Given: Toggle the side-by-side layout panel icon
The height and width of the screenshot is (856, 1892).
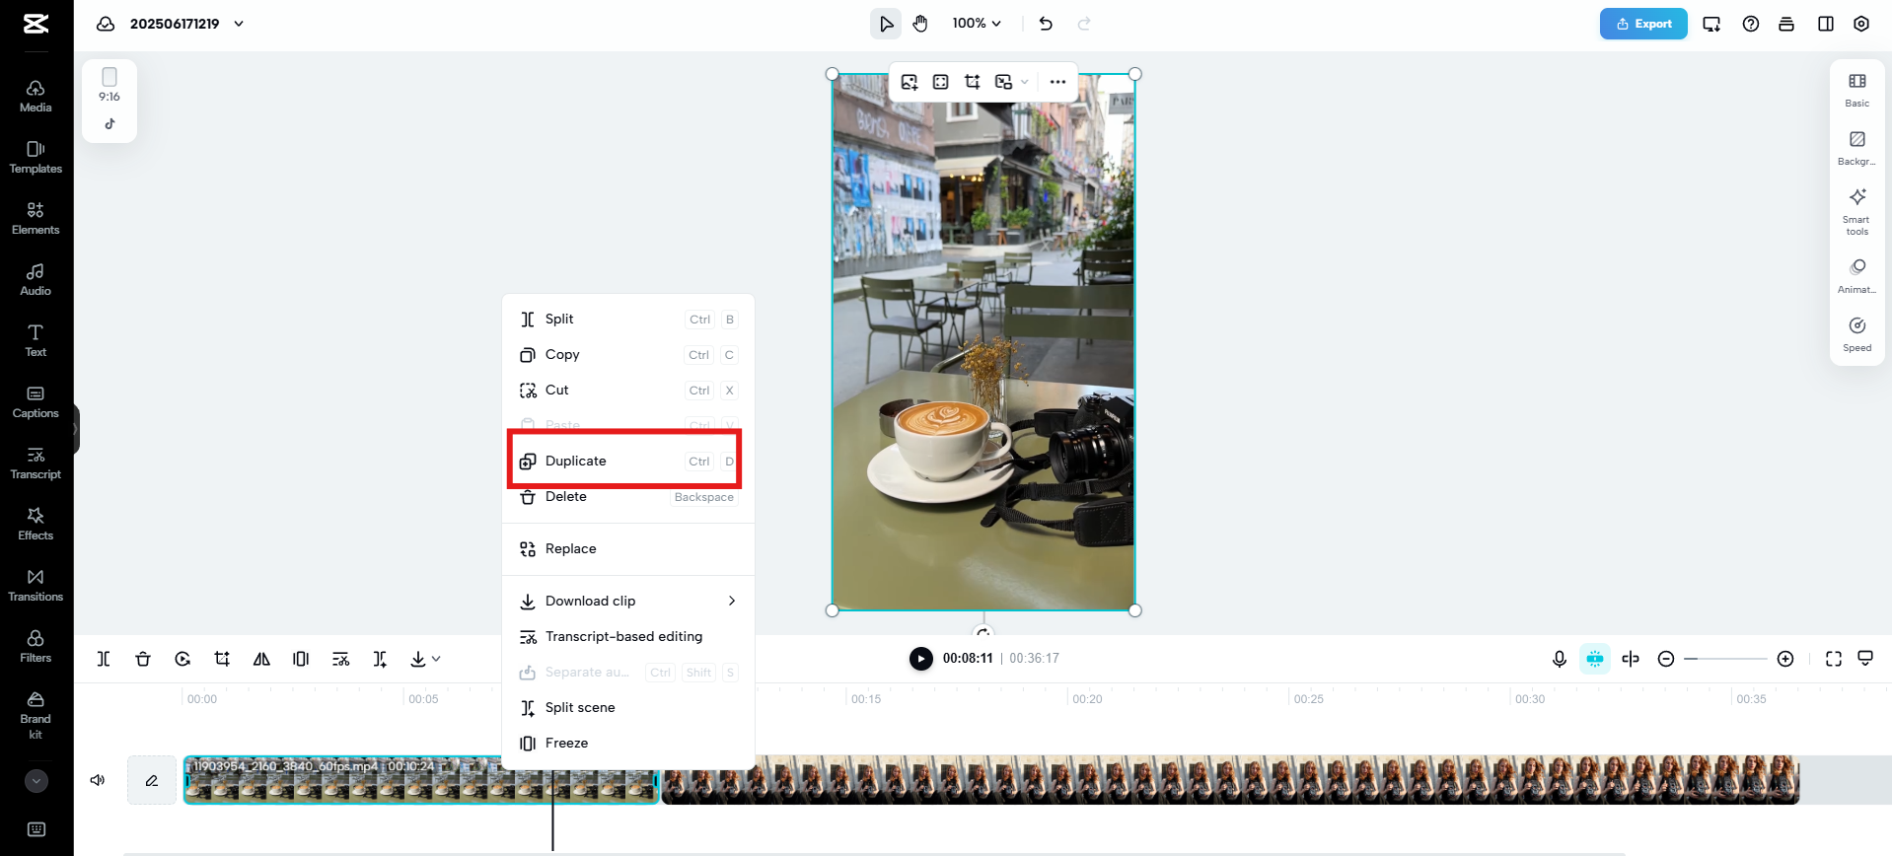Looking at the screenshot, I should [1826, 24].
